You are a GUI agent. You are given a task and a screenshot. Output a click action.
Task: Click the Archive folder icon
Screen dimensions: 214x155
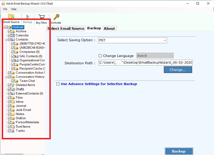(x=13, y=32)
